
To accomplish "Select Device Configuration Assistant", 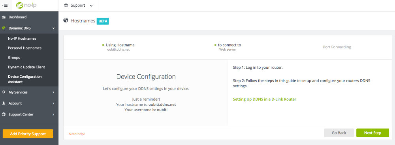I will [24, 79].
